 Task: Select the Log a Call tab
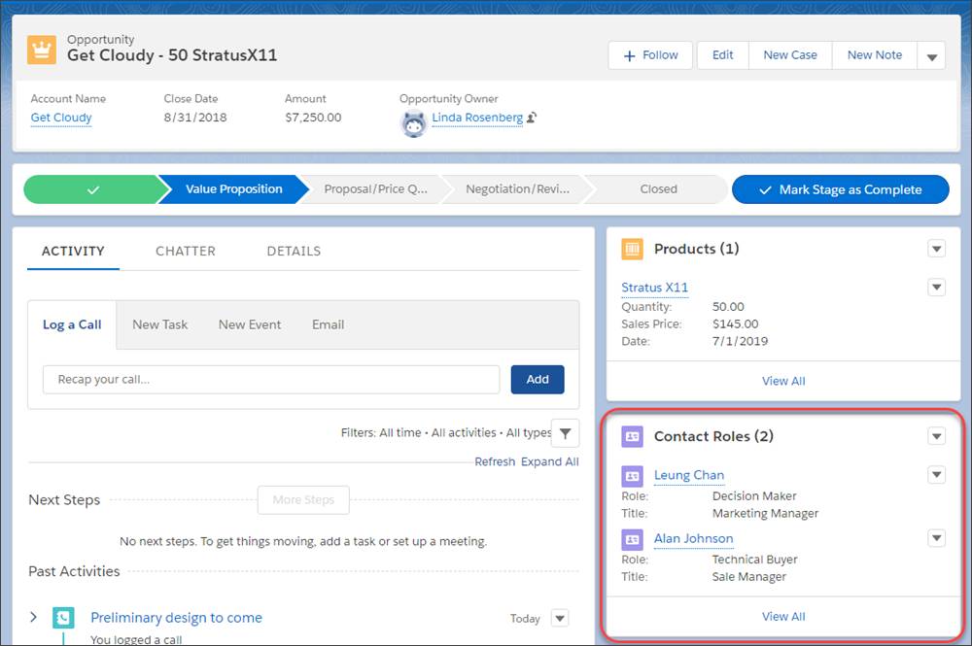point(72,324)
